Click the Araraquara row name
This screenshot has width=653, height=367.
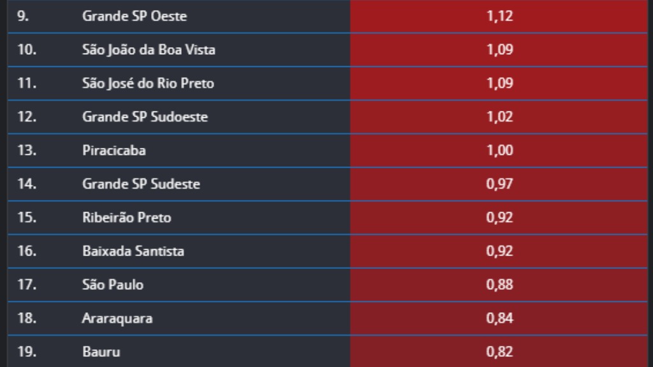[x=117, y=318]
